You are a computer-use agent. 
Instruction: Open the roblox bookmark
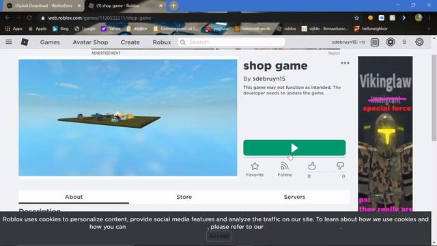tap(287, 29)
